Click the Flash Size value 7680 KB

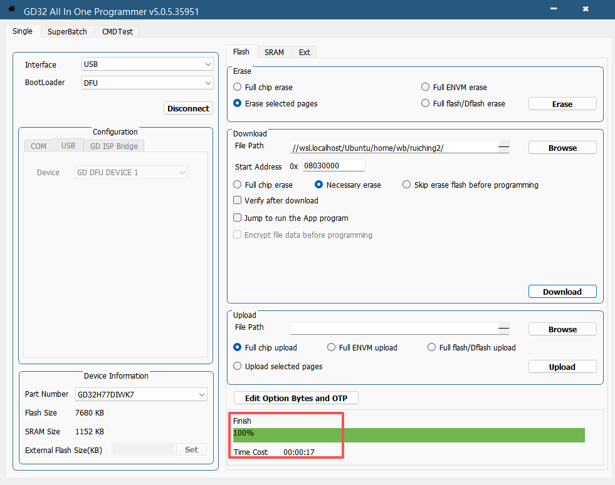coord(90,412)
